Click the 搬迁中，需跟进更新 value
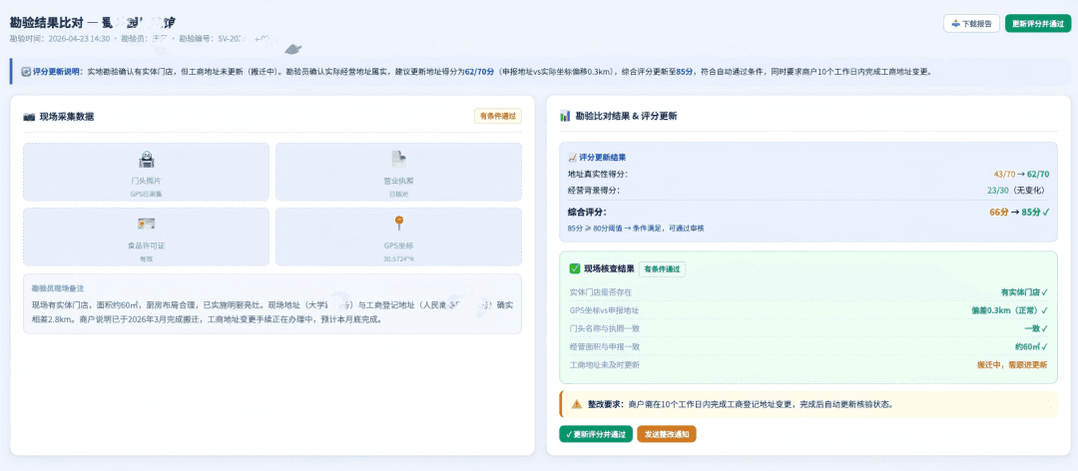1078x471 pixels. (1012, 364)
